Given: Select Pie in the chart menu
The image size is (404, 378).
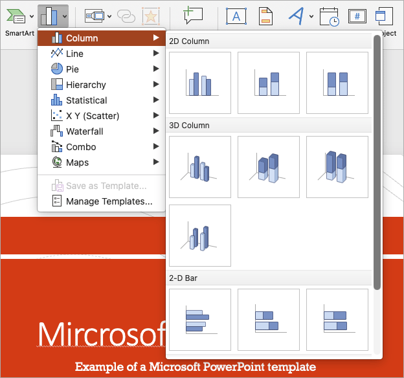Looking at the screenshot, I should [102, 69].
